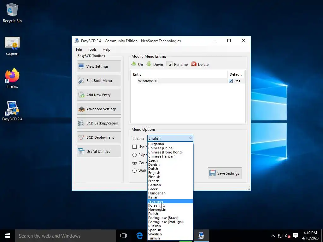Open Useful Utilities

99,152
